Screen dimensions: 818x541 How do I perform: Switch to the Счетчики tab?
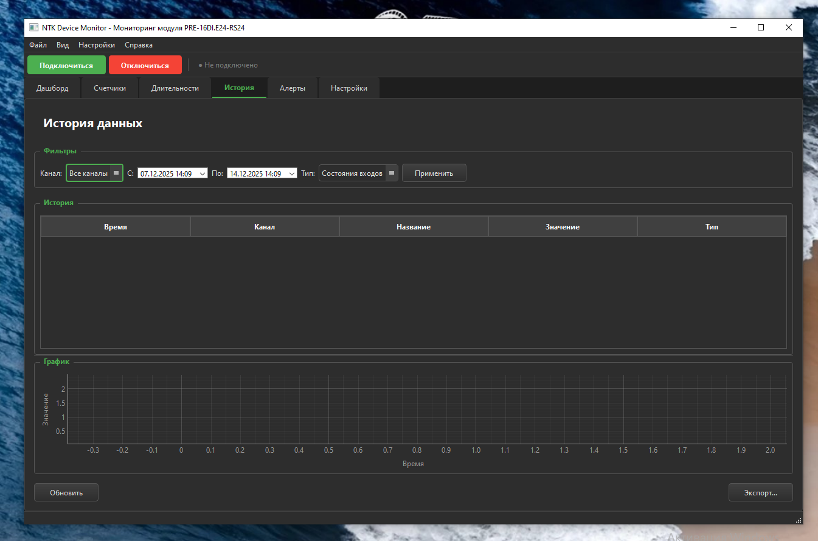110,88
